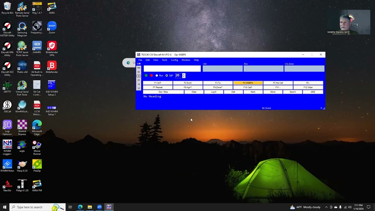The height and width of the screenshot is (211, 375).
Task: Send the F4 W6BFK message
Action: pos(248,83)
